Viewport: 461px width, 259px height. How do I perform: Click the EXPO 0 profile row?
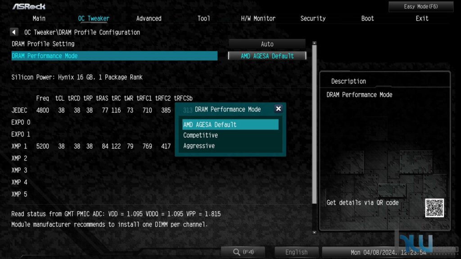pyautogui.click(x=21, y=122)
